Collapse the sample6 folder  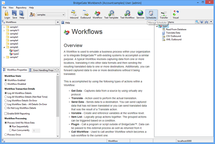[4, 47]
